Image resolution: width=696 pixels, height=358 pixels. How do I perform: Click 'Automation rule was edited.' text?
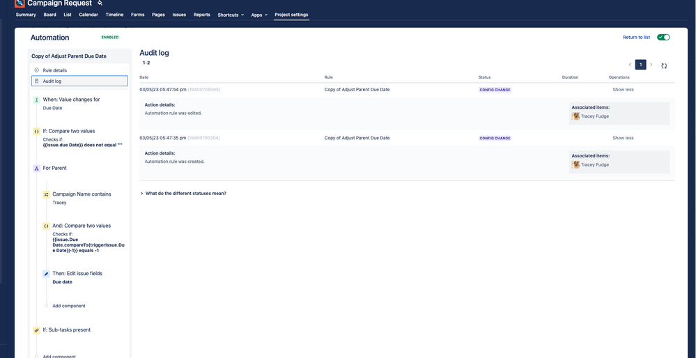pos(173,113)
